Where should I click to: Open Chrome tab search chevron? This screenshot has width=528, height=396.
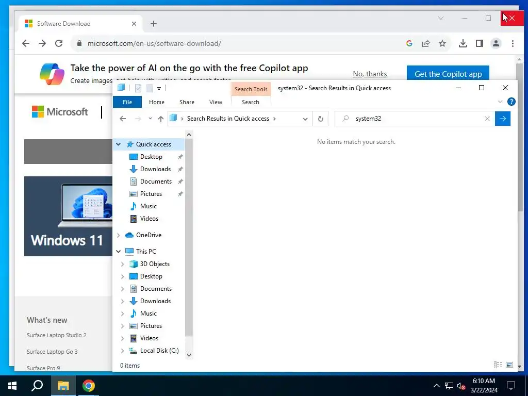pyautogui.click(x=441, y=18)
